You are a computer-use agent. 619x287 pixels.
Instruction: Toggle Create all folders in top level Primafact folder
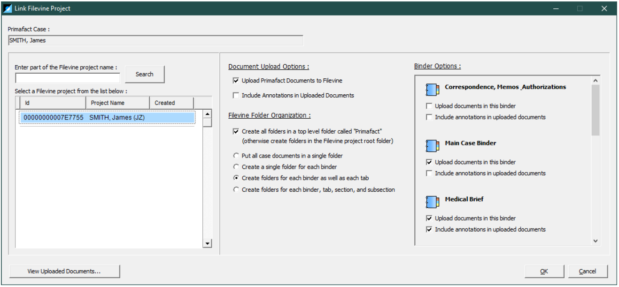[236, 131]
